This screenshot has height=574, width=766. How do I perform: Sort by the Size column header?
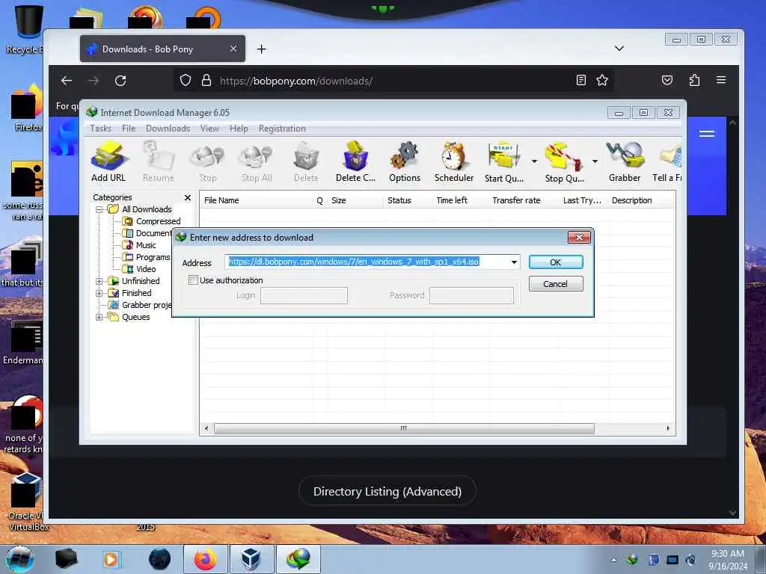point(355,200)
